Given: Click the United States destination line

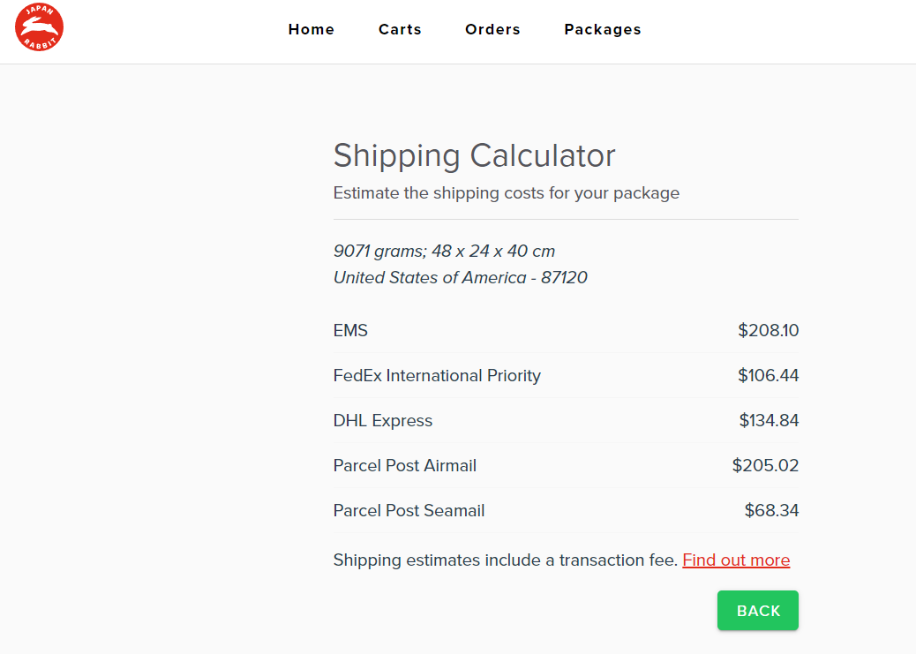Looking at the screenshot, I should point(460,278).
